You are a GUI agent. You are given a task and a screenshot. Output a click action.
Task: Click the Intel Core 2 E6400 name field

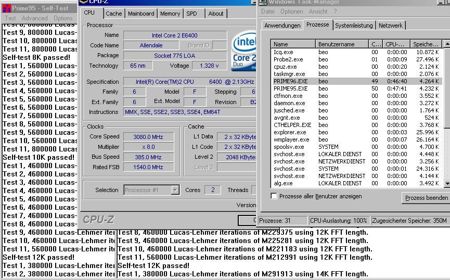(175, 35)
